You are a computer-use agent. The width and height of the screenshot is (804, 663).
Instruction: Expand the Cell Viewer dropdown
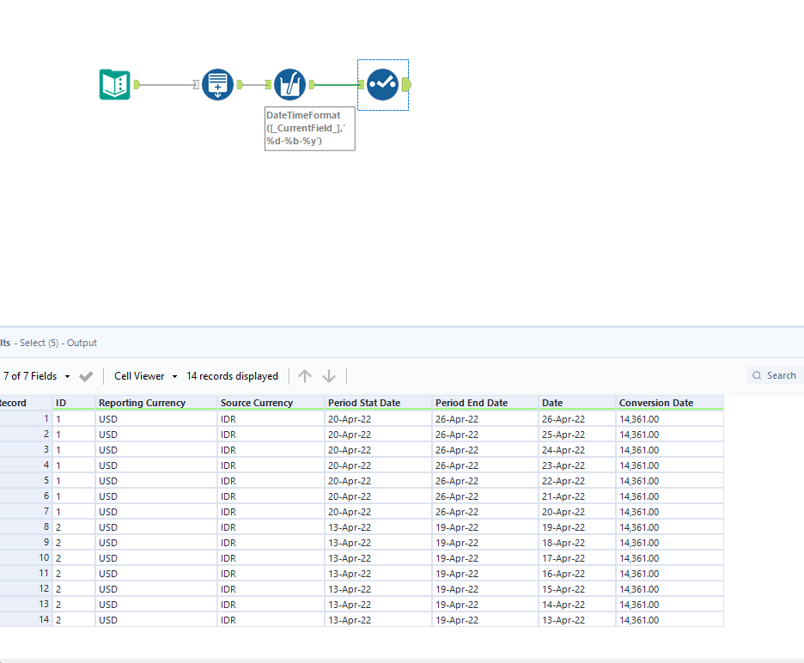pyautogui.click(x=145, y=376)
